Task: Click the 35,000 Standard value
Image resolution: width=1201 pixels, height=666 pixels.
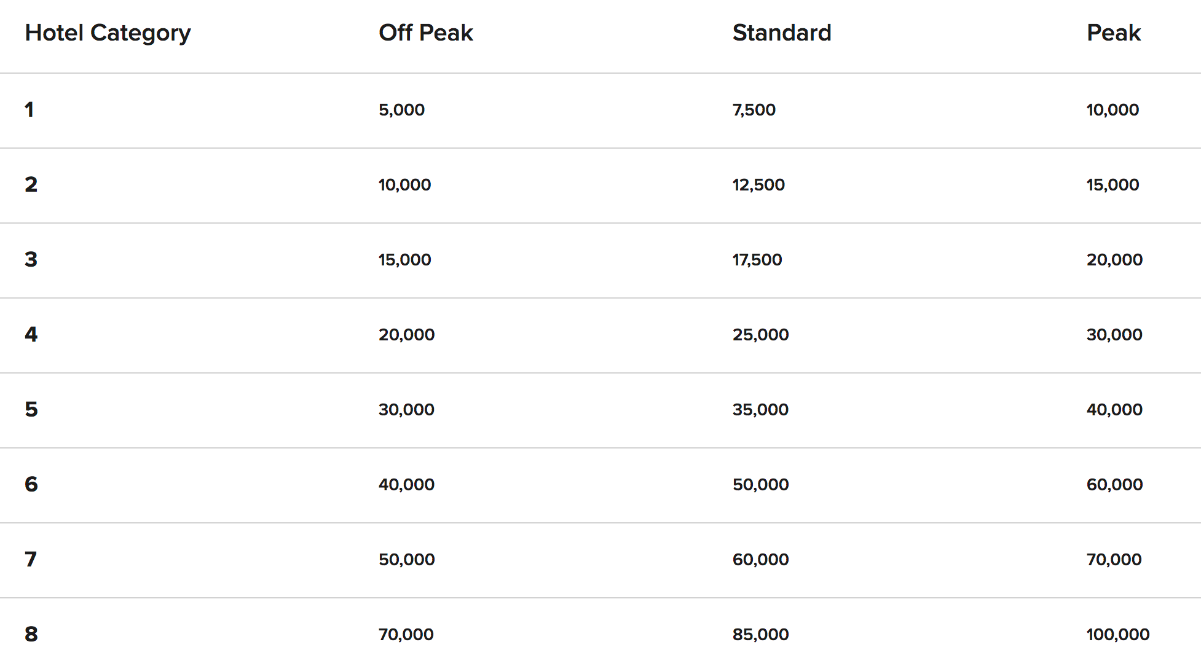Action: point(760,410)
